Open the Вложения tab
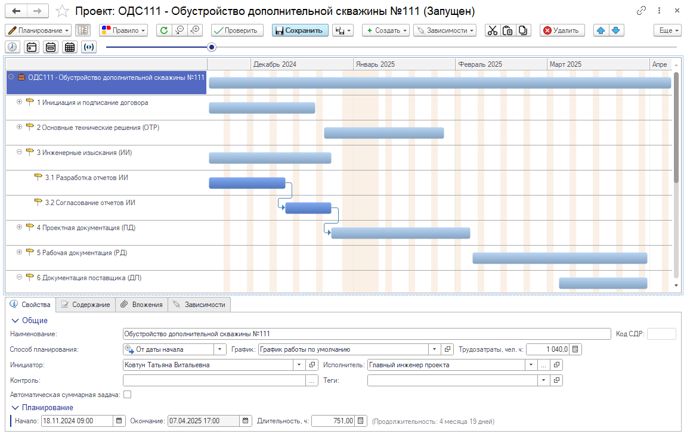The width and height of the screenshot is (687, 437). [x=142, y=305]
